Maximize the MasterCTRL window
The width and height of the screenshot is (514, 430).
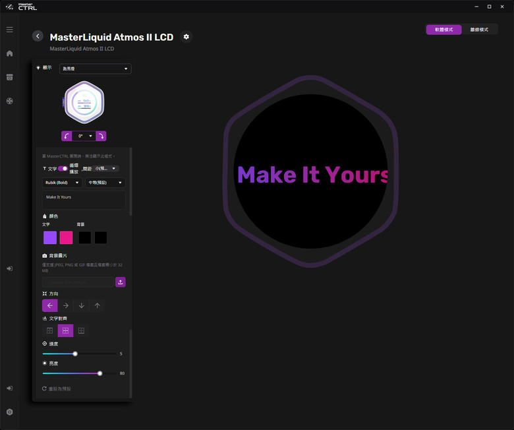tap(489, 7)
